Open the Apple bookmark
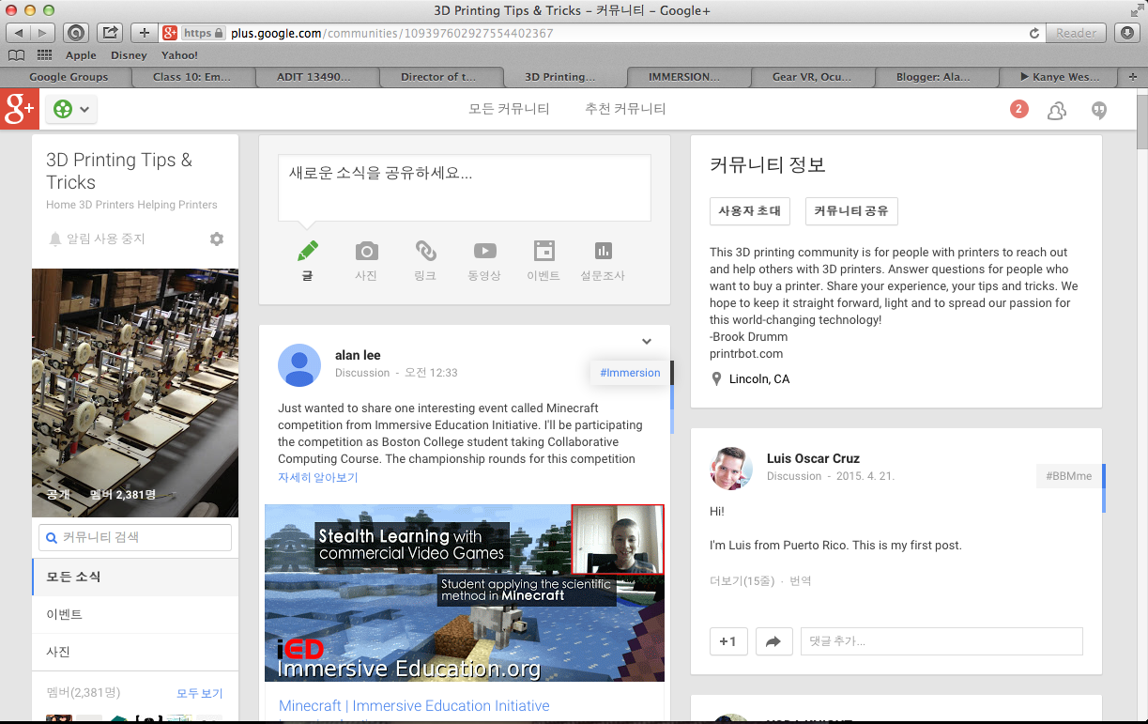Image resolution: width=1148 pixels, height=724 pixels. 81,55
